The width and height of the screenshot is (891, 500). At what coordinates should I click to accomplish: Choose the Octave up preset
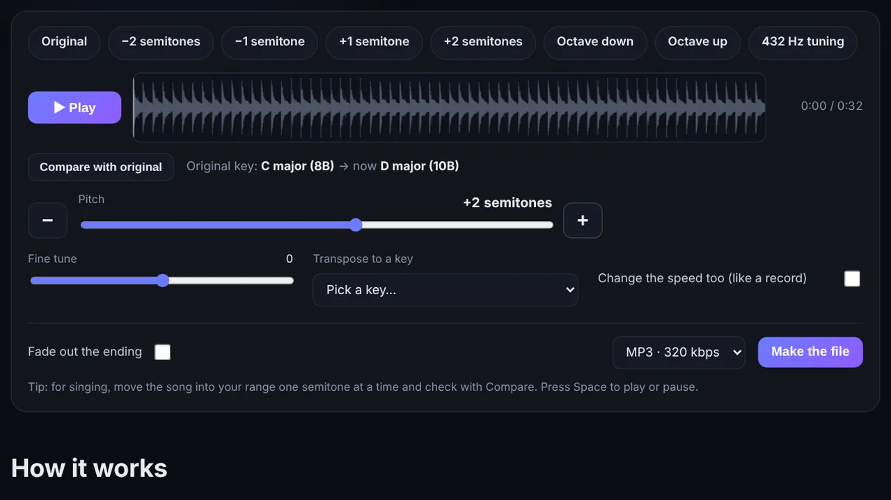(x=697, y=42)
